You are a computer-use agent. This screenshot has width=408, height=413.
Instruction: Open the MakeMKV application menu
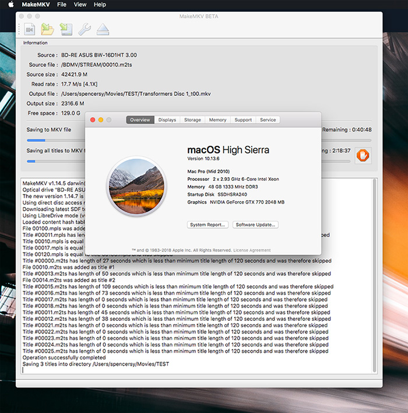click(x=36, y=5)
